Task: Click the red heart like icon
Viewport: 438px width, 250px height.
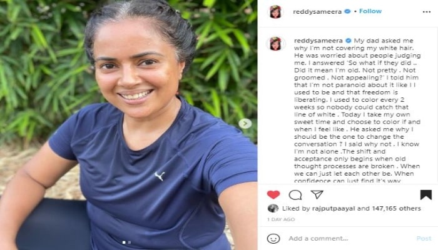Action: tap(273, 194)
